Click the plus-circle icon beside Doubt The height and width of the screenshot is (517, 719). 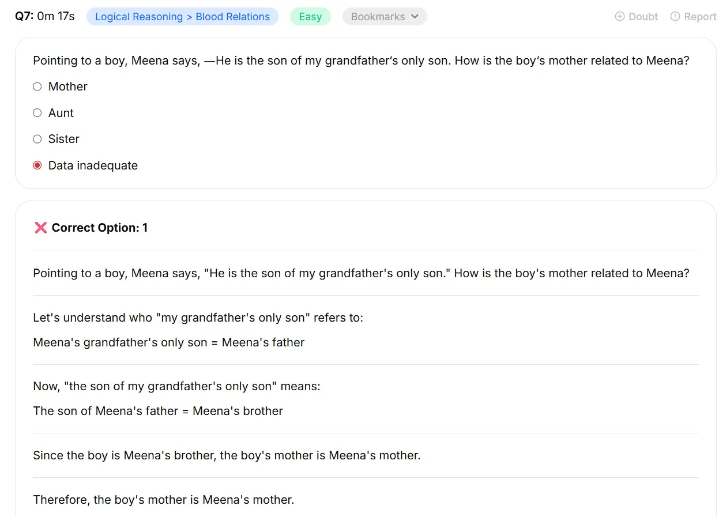click(620, 17)
